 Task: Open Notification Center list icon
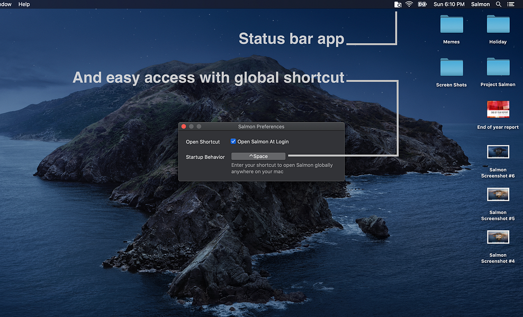(511, 4)
